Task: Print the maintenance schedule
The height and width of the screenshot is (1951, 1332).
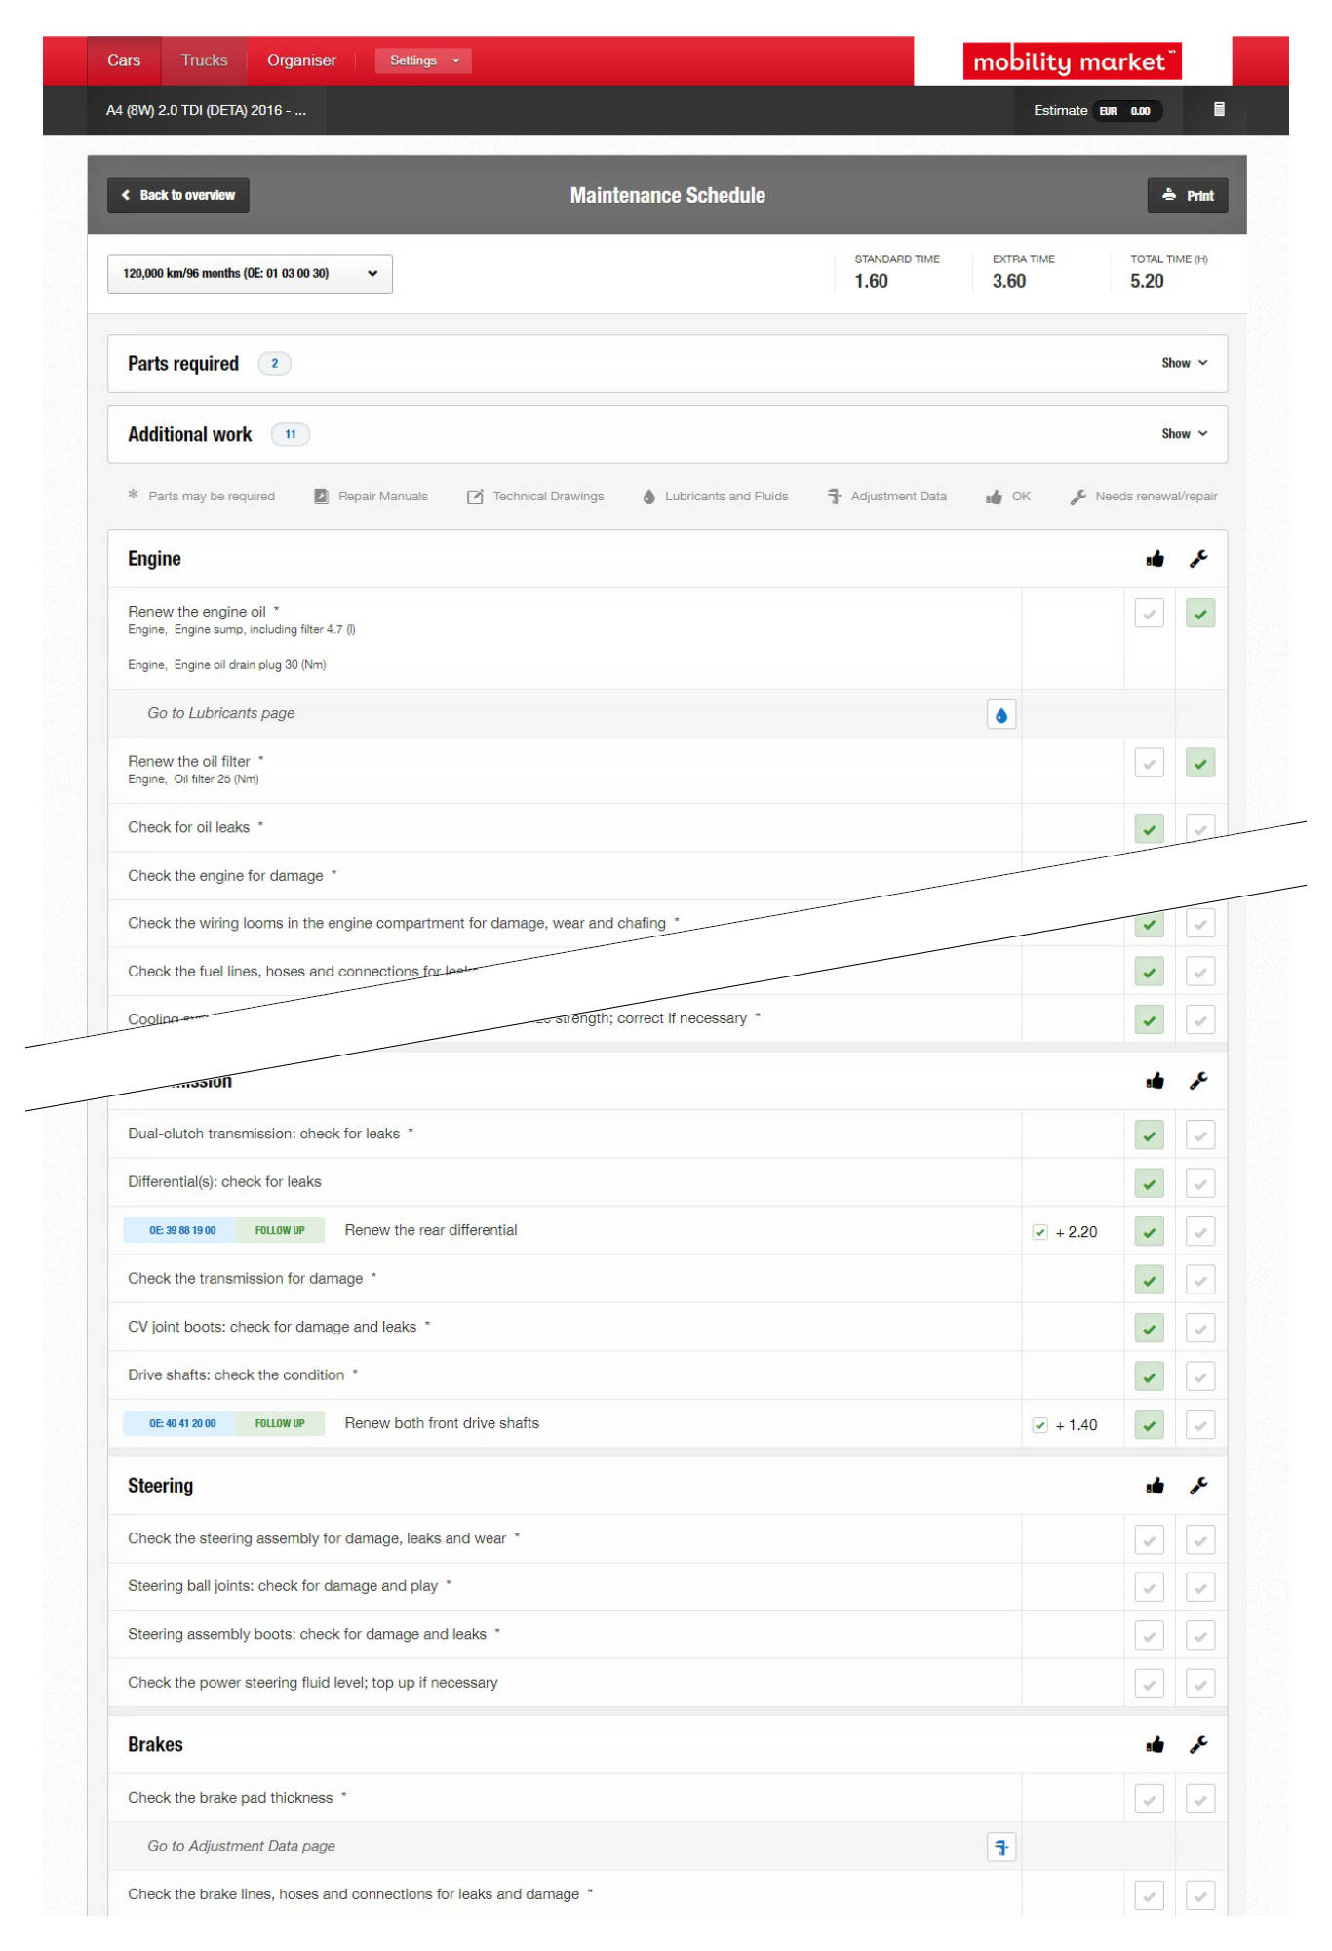Action: [x=1187, y=195]
